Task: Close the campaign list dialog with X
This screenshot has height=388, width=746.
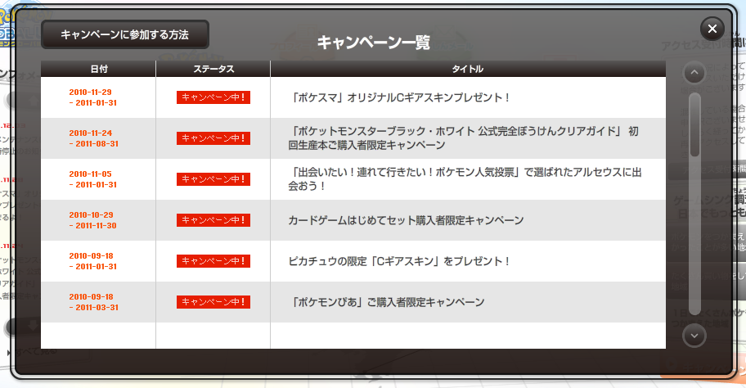Action: (x=712, y=29)
